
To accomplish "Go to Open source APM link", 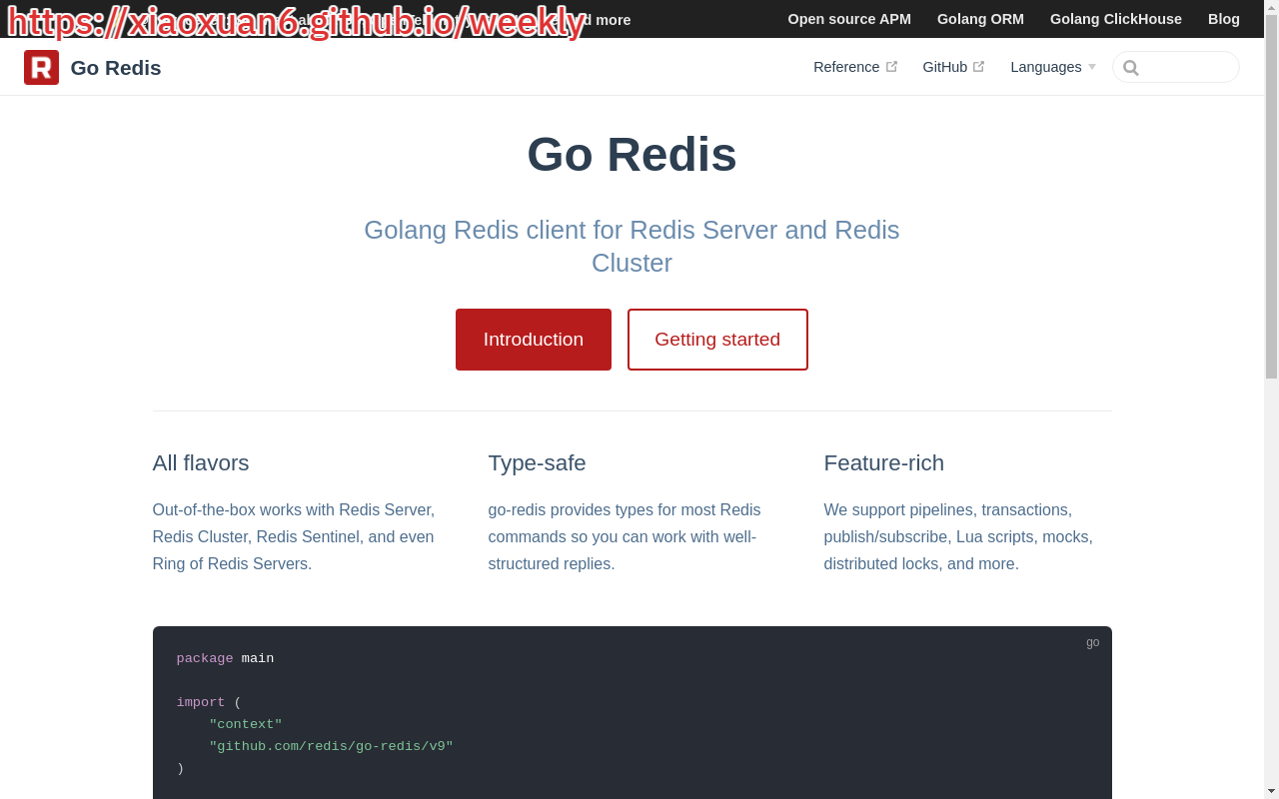I will (x=849, y=19).
